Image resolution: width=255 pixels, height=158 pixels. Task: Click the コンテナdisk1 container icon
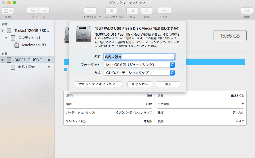click(13, 38)
